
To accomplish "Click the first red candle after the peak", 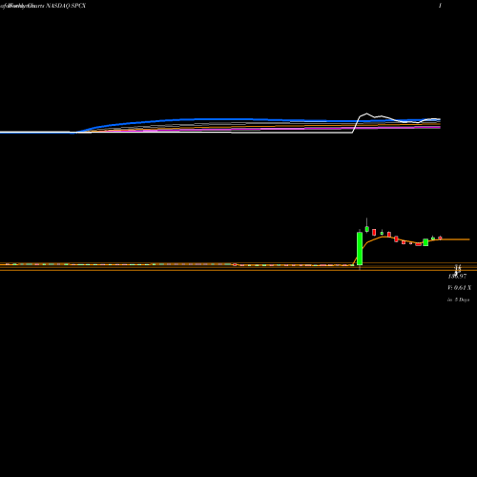I will point(374,232).
